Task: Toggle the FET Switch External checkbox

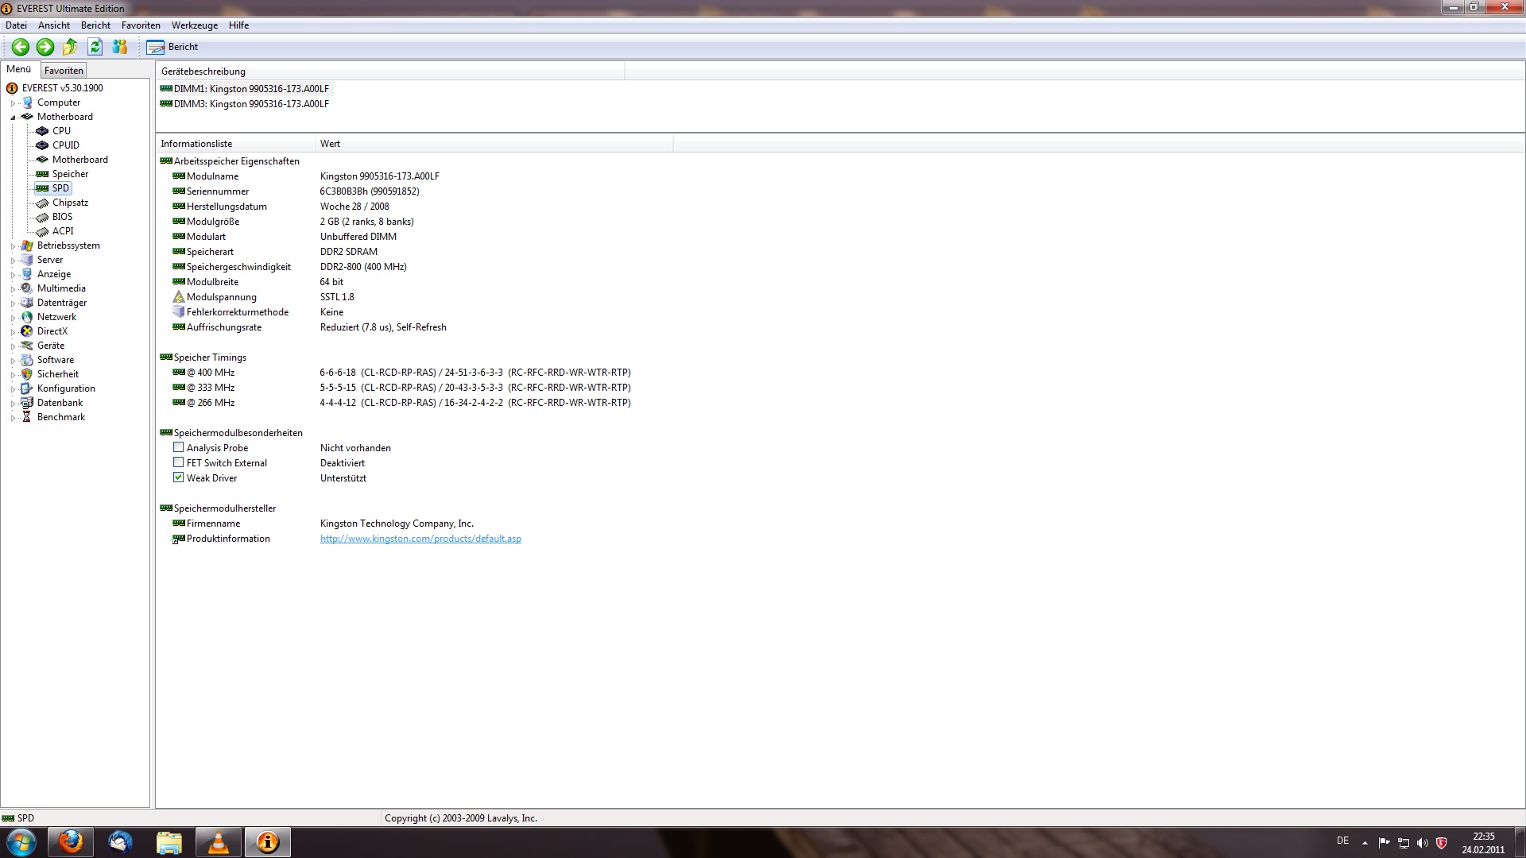Action: (179, 463)
